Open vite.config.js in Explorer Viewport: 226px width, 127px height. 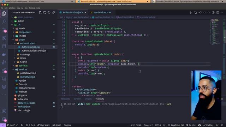(24, 110)
